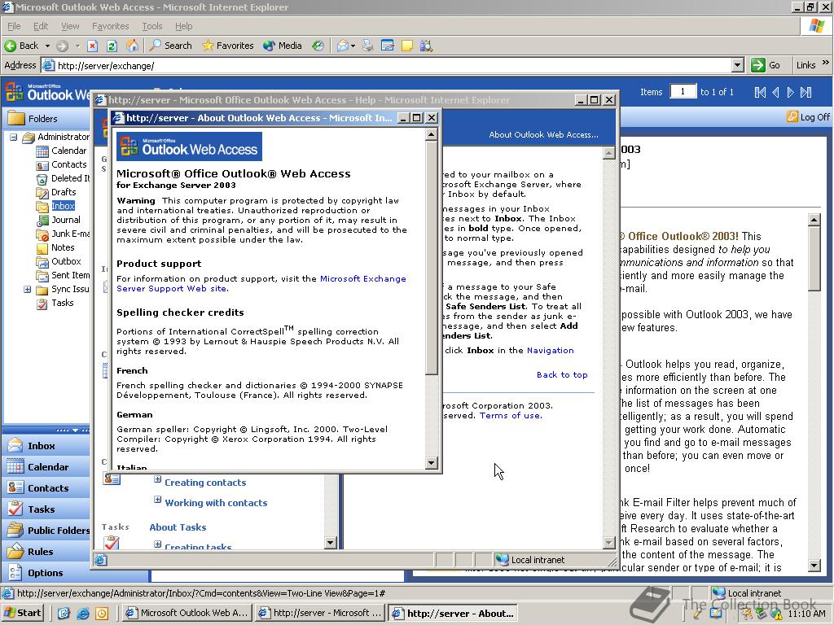
Task: Go to last page of items
Action: click(806, 93)
